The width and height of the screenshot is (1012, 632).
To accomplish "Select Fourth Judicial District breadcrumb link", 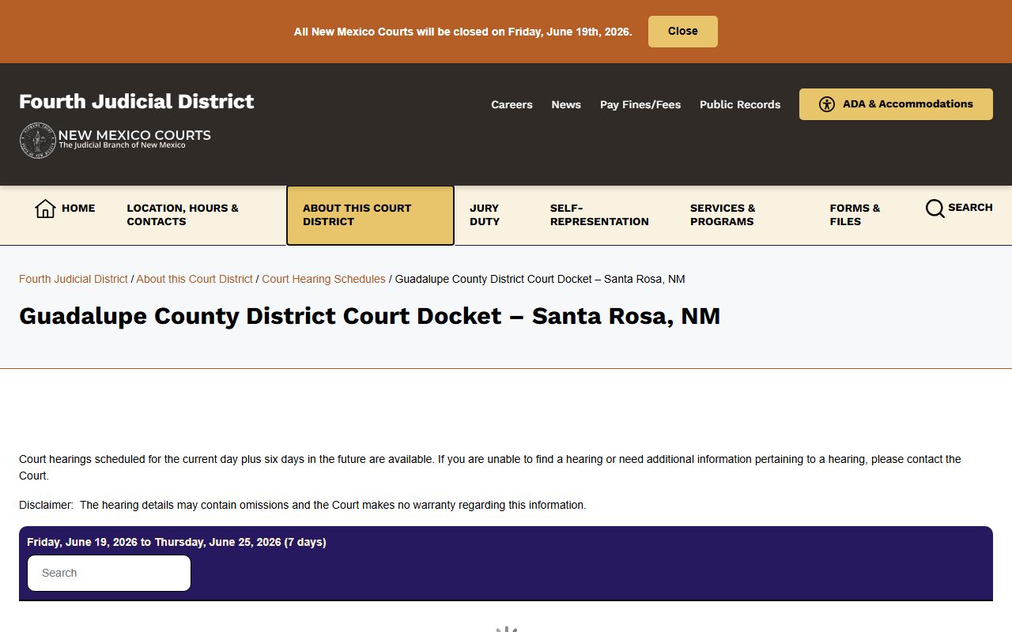I will (x=74, y=279).
